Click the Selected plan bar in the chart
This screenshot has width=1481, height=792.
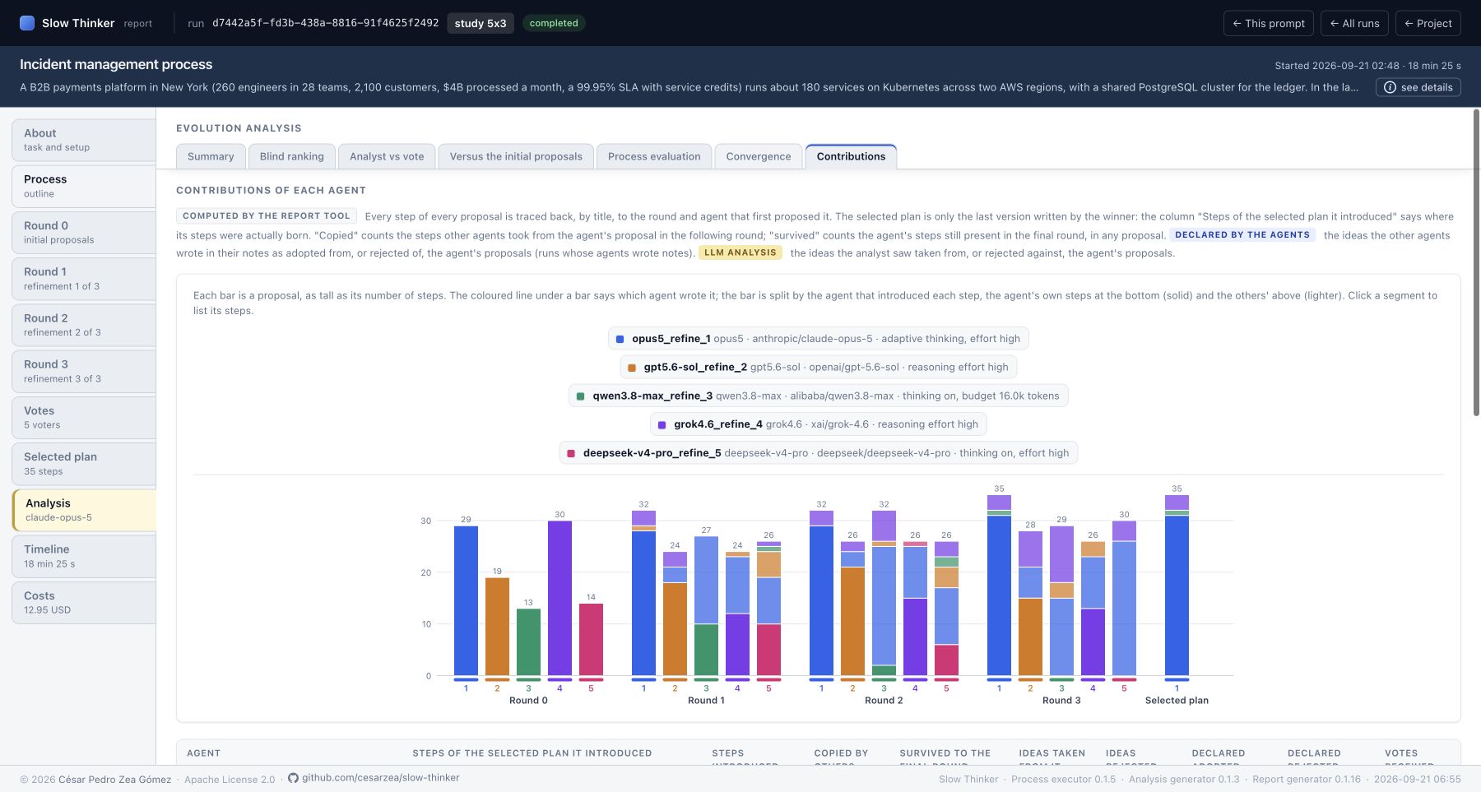pyautogui.click(x=1177, y=586)
